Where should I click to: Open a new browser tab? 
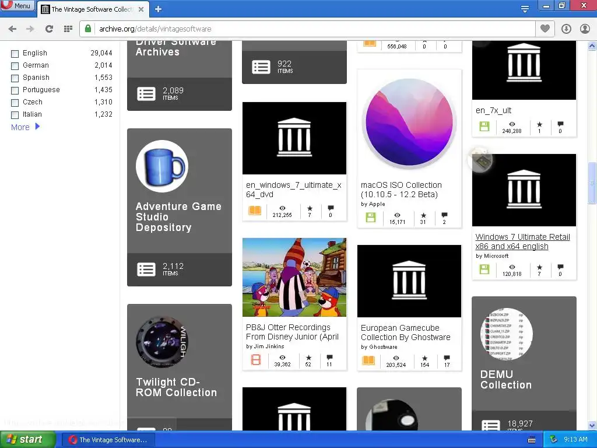(159, 9)
